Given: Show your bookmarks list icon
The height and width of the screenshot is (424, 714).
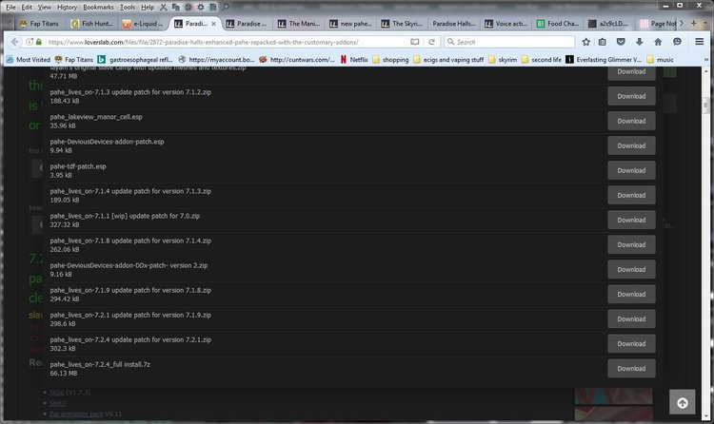Looking at the screenshot, I should [603, 42].
